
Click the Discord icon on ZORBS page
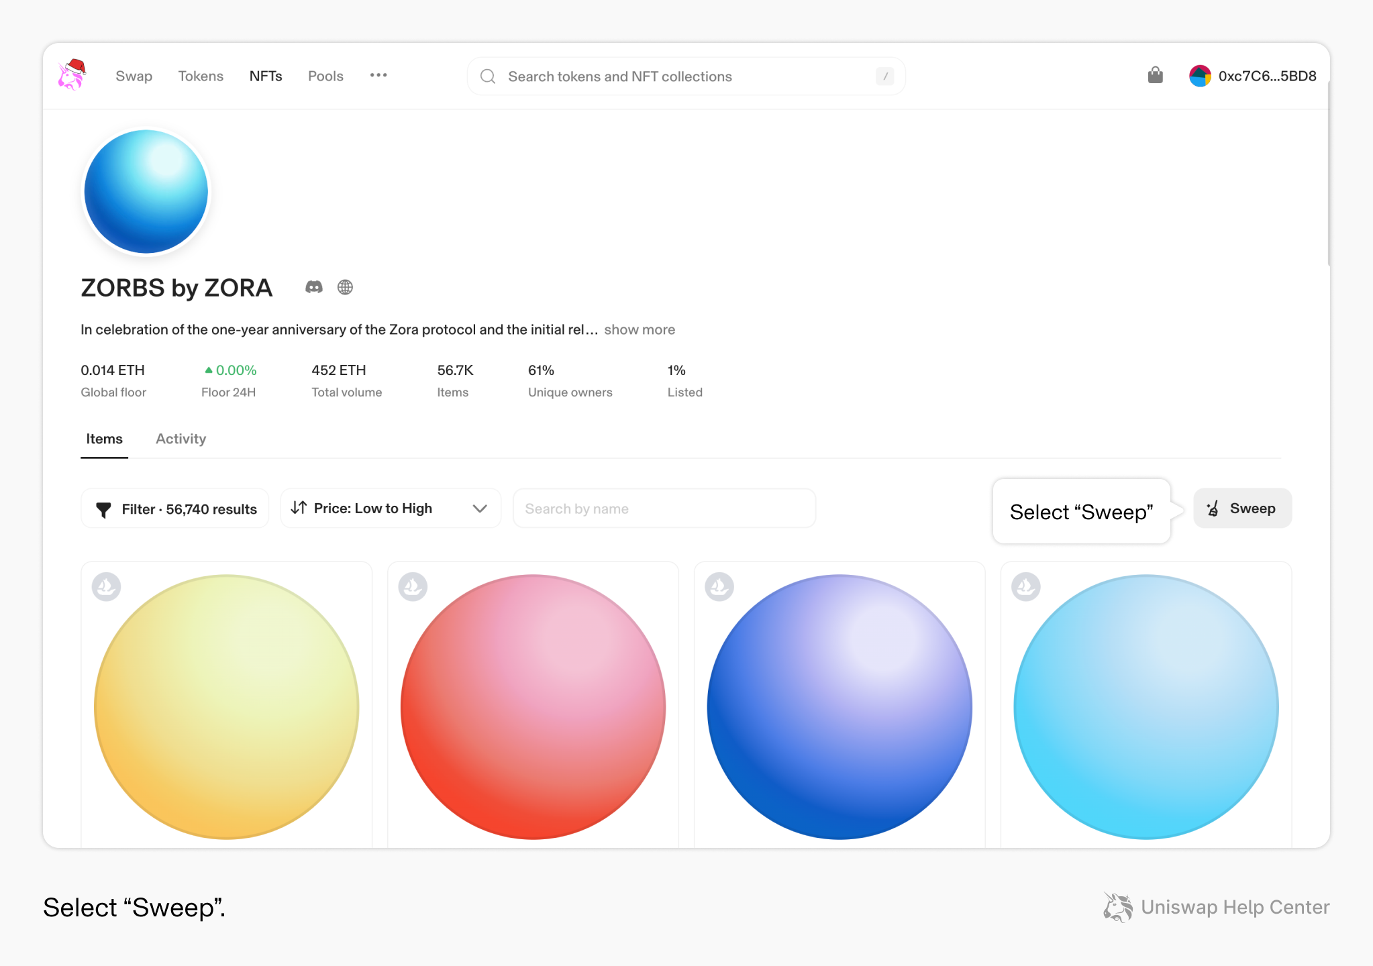click(x=315, y=288)
